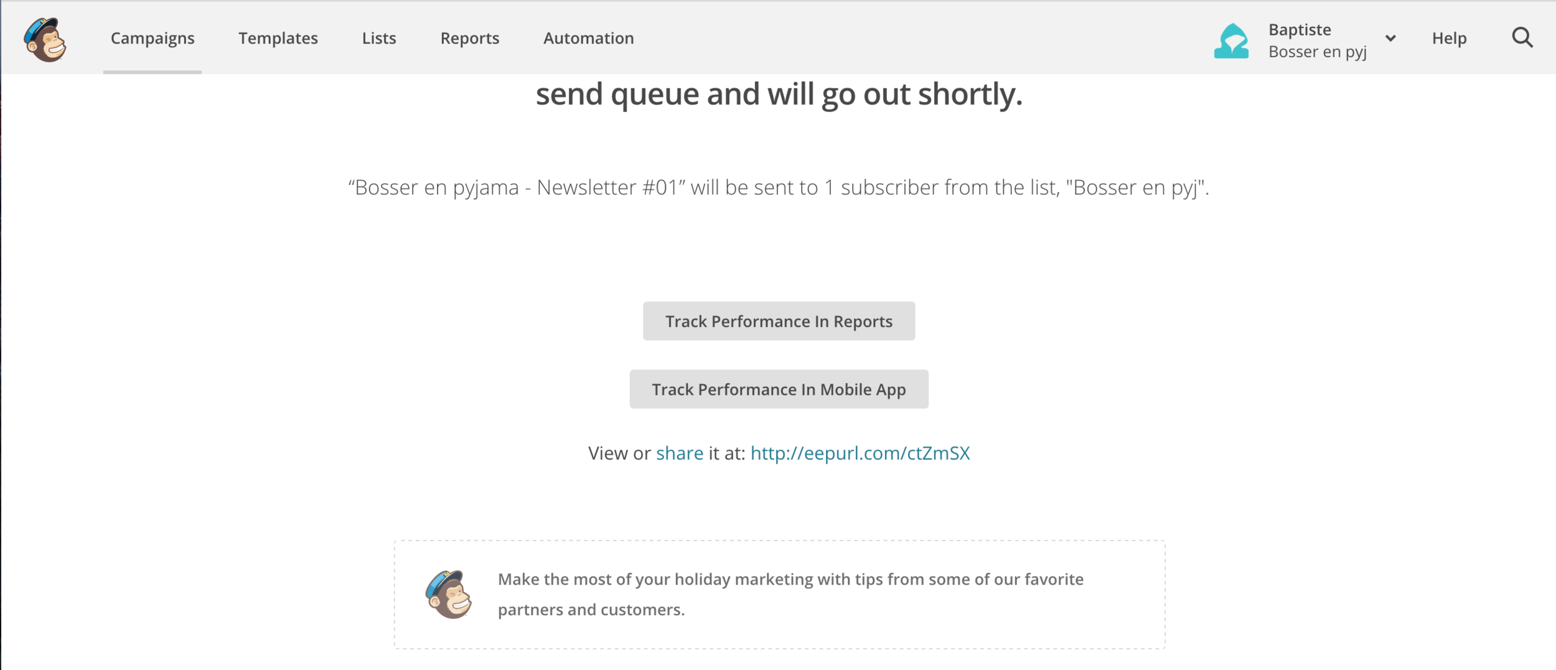Open the eepurl.com/ctZmSX campaign link
Viewport: 1556px width, 670px height.
[860, 453]
